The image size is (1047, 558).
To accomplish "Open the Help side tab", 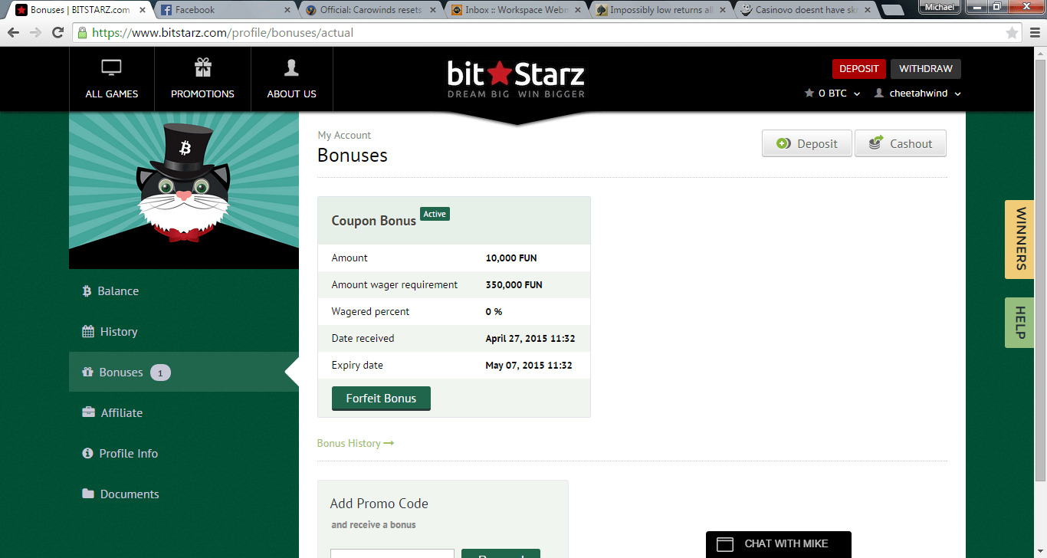I will (x=1020, y=323).
